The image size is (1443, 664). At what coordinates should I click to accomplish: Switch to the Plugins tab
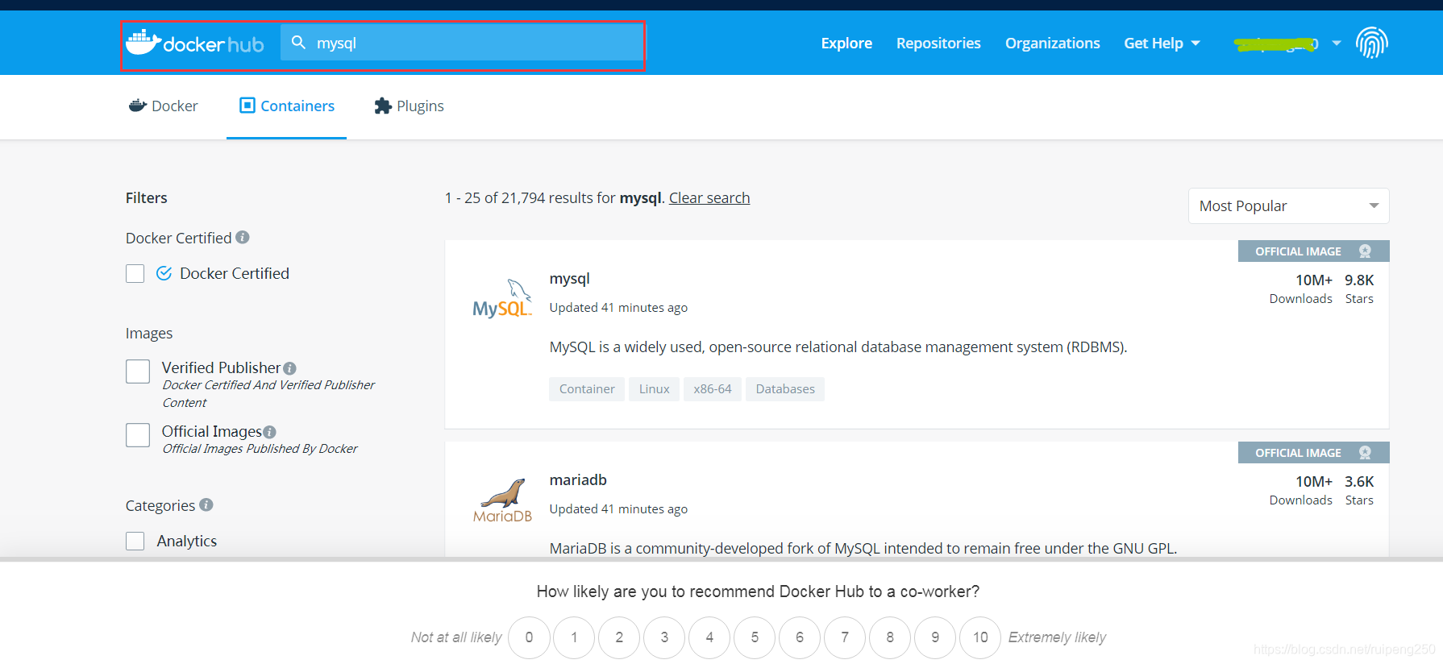410,106
